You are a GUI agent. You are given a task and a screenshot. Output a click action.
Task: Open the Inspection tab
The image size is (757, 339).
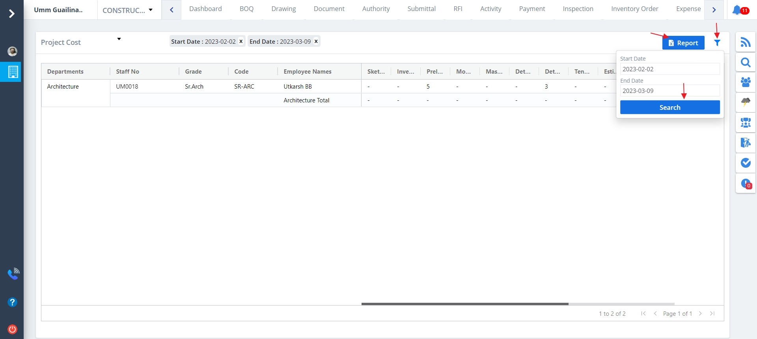point(578,9)
